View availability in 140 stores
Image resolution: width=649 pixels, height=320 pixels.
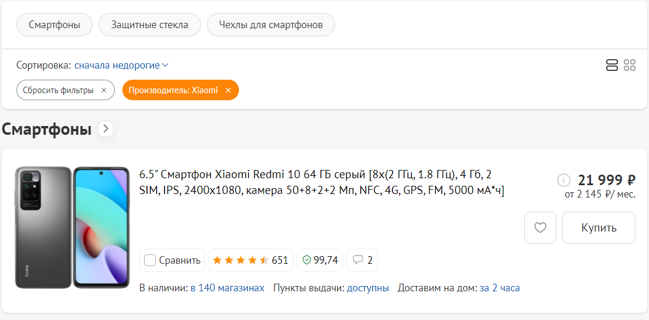point(227,288)
